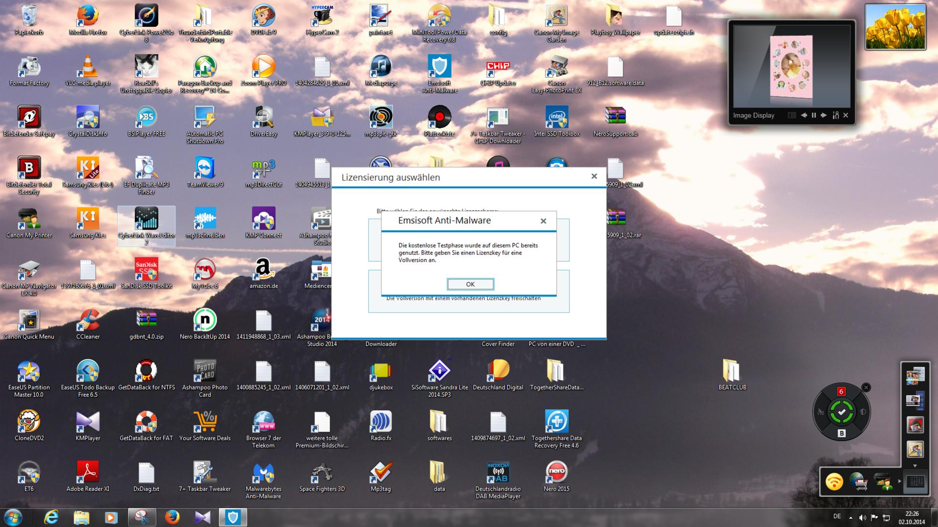
Task: Open Internet Explorer from the taskbar
Action: point(51,517)
